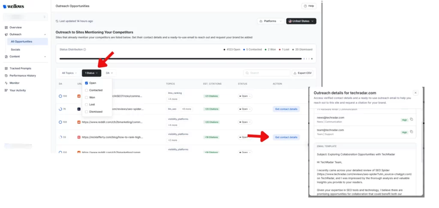The height and width of the screenshot is (208, 439).
Task: Click the info icon next to Status Distribution
Action: point(84,50)
